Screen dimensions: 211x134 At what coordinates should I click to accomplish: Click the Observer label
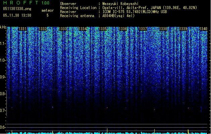[x=68, y=4]
